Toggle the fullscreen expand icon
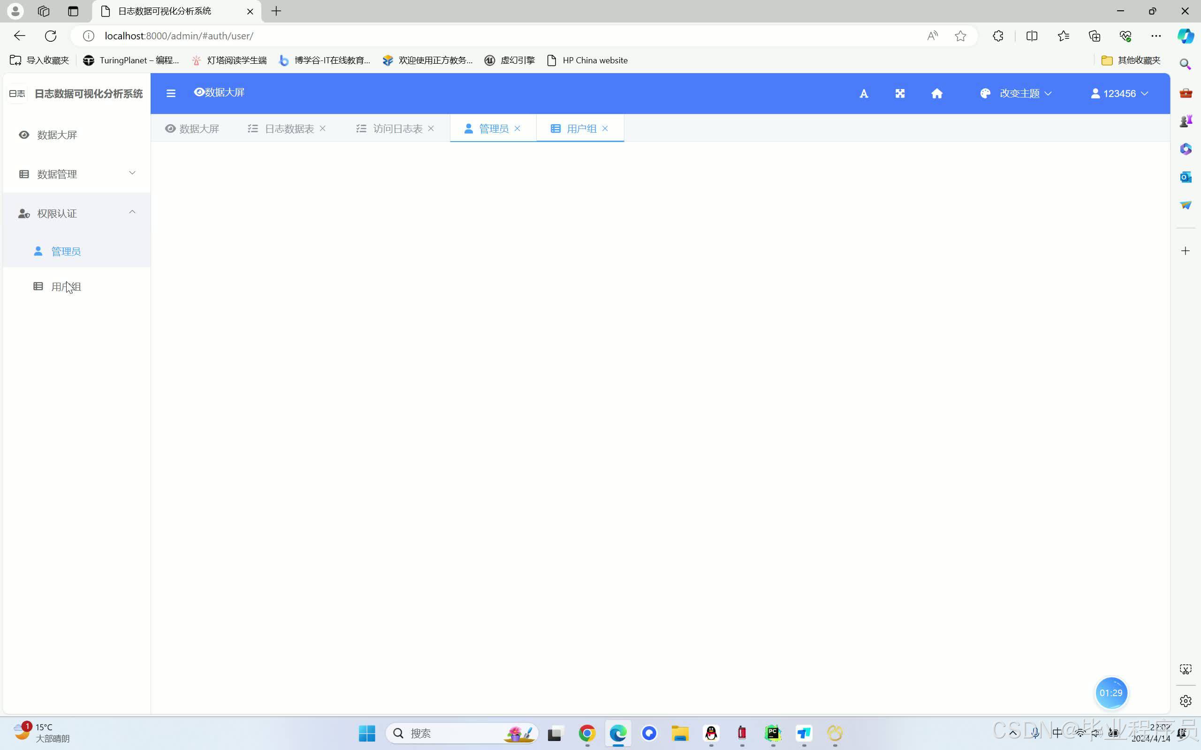Image resolution: width=1201 pixels, height=750 pixels. click(900, 93)
